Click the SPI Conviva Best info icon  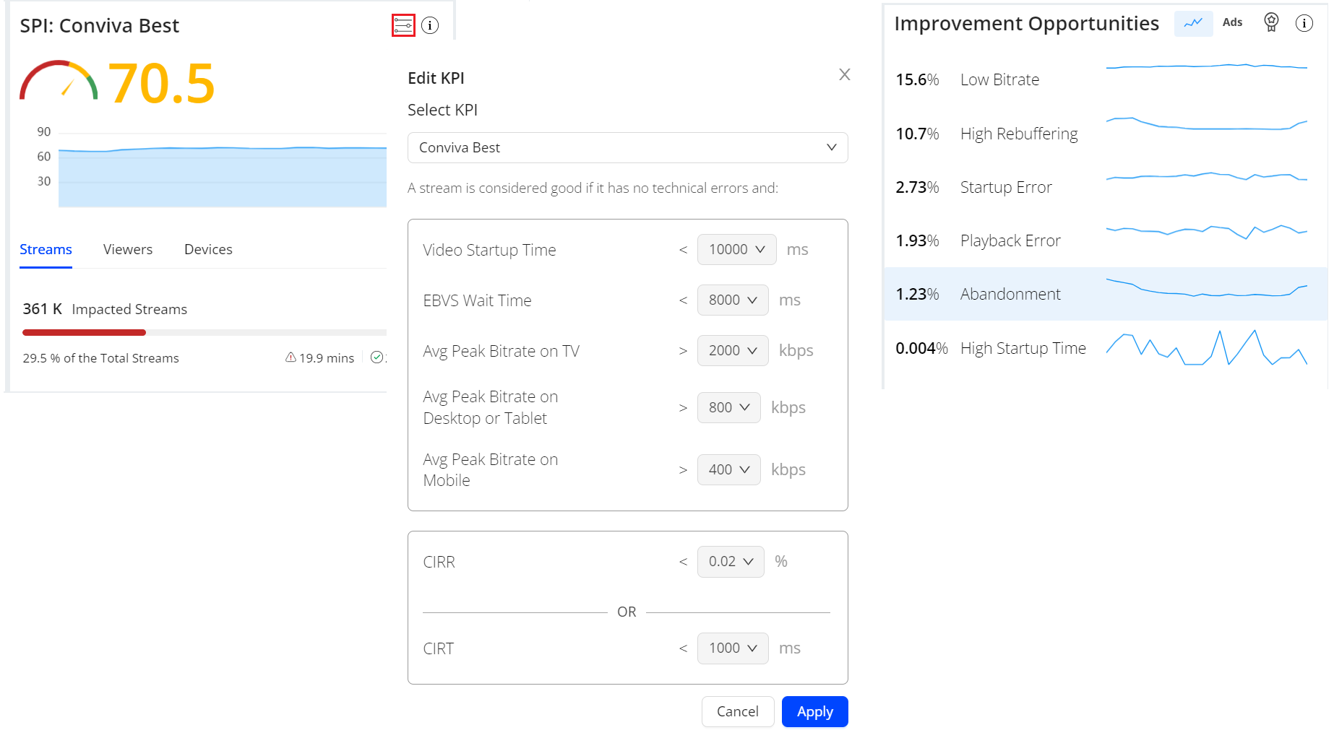click(x=430, y=25)
